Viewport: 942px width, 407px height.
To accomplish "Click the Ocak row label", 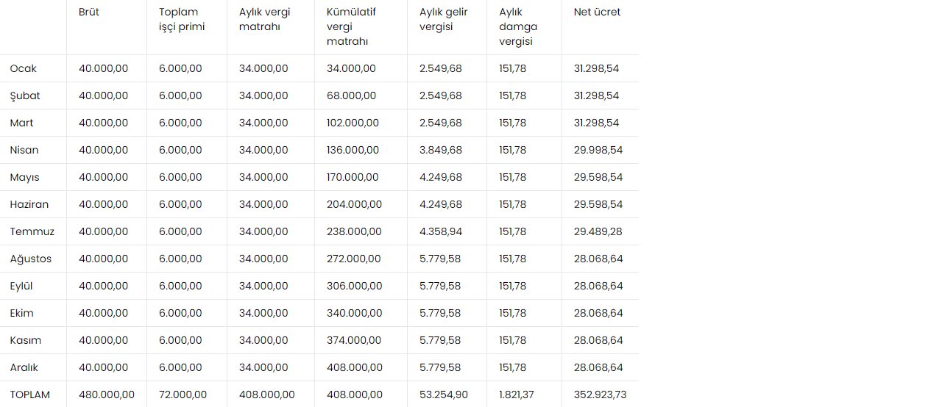I will pos(24,68).
